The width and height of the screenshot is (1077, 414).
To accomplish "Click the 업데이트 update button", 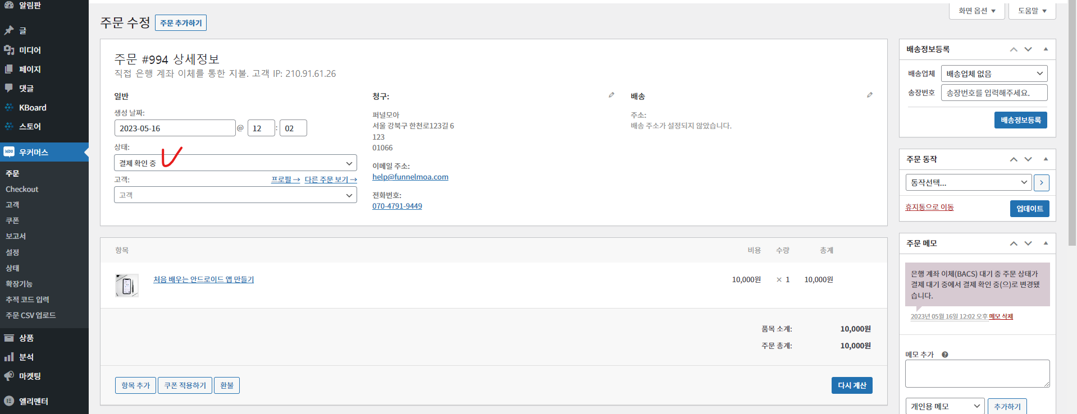I will pos(1029,209).
